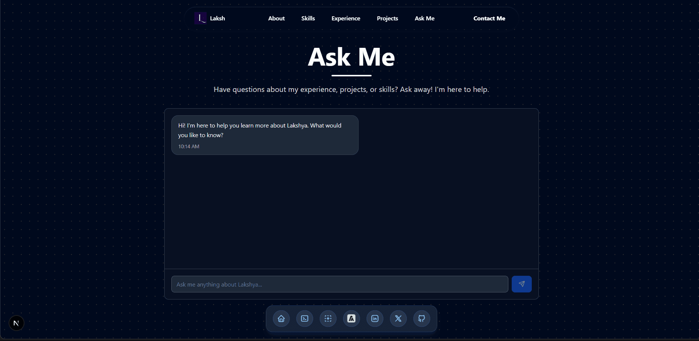This screenshot has height=341, width=699.
Task: Click the Laksh brand name link
Action: click(x=217, y=19)
